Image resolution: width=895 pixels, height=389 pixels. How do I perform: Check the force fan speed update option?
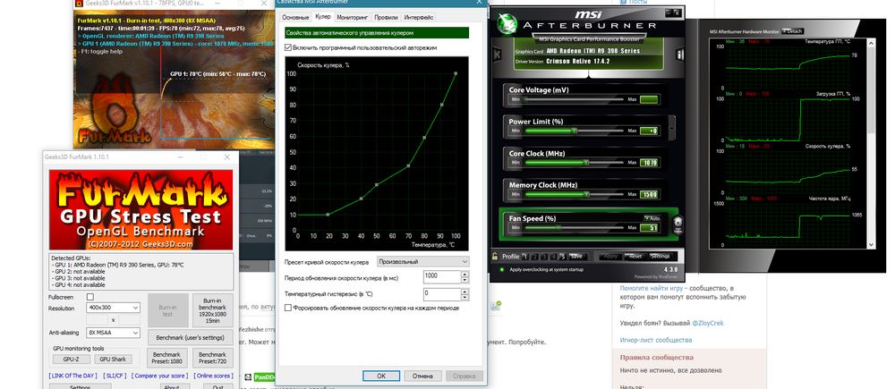287,307
